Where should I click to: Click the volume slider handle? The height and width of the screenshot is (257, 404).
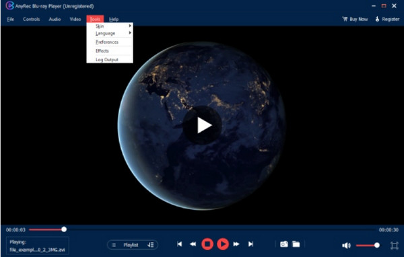pos(376,245)
